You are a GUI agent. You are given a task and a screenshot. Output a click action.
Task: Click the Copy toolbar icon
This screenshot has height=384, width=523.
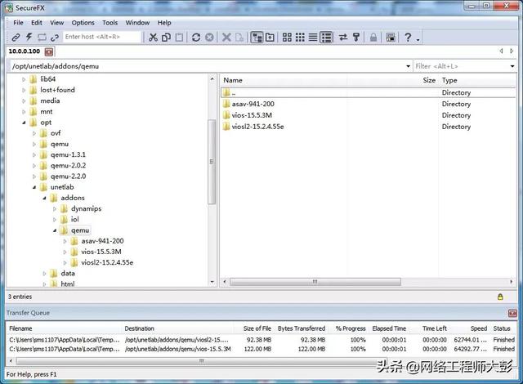tap(166, 38)
